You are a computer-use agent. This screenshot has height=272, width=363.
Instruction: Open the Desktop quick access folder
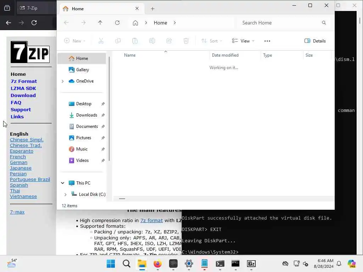coord(84,104)
